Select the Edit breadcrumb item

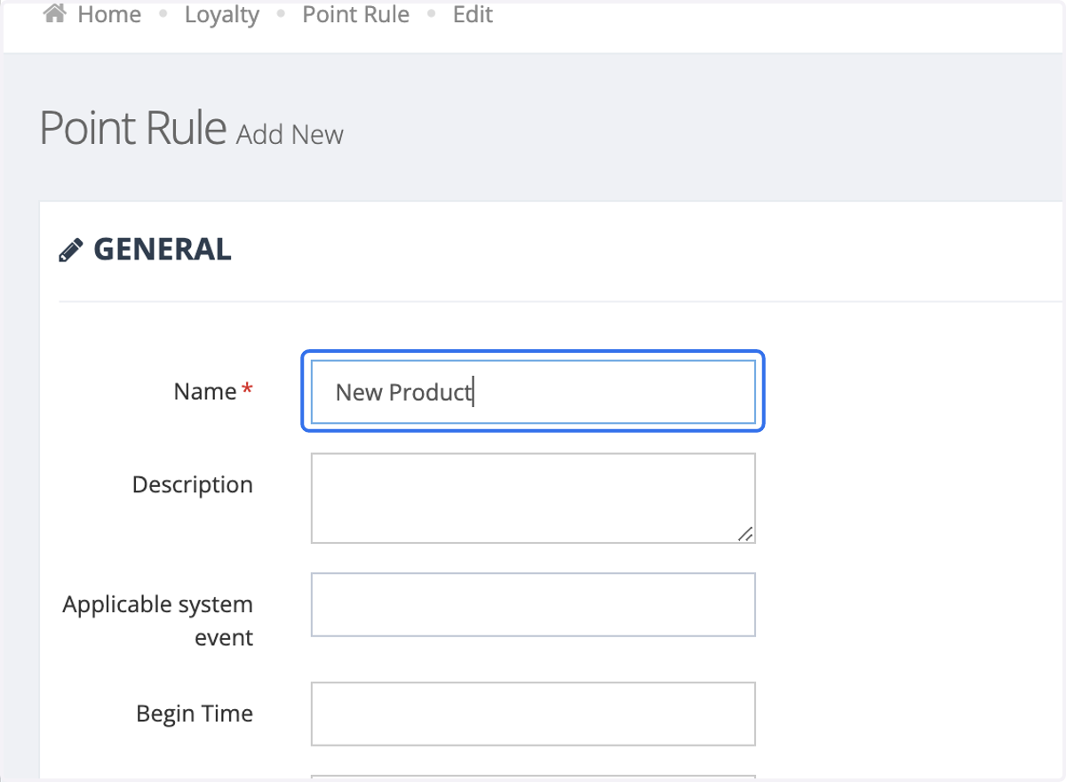(473, 15)
